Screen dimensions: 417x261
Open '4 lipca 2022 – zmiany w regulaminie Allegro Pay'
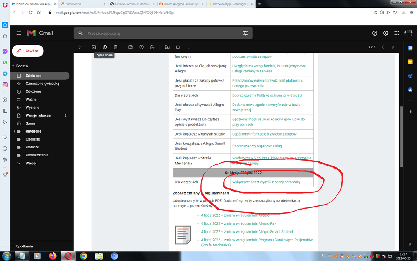(x=238, y=223)
